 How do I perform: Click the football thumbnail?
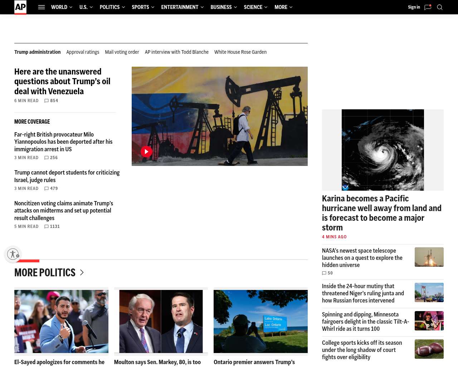429,349
